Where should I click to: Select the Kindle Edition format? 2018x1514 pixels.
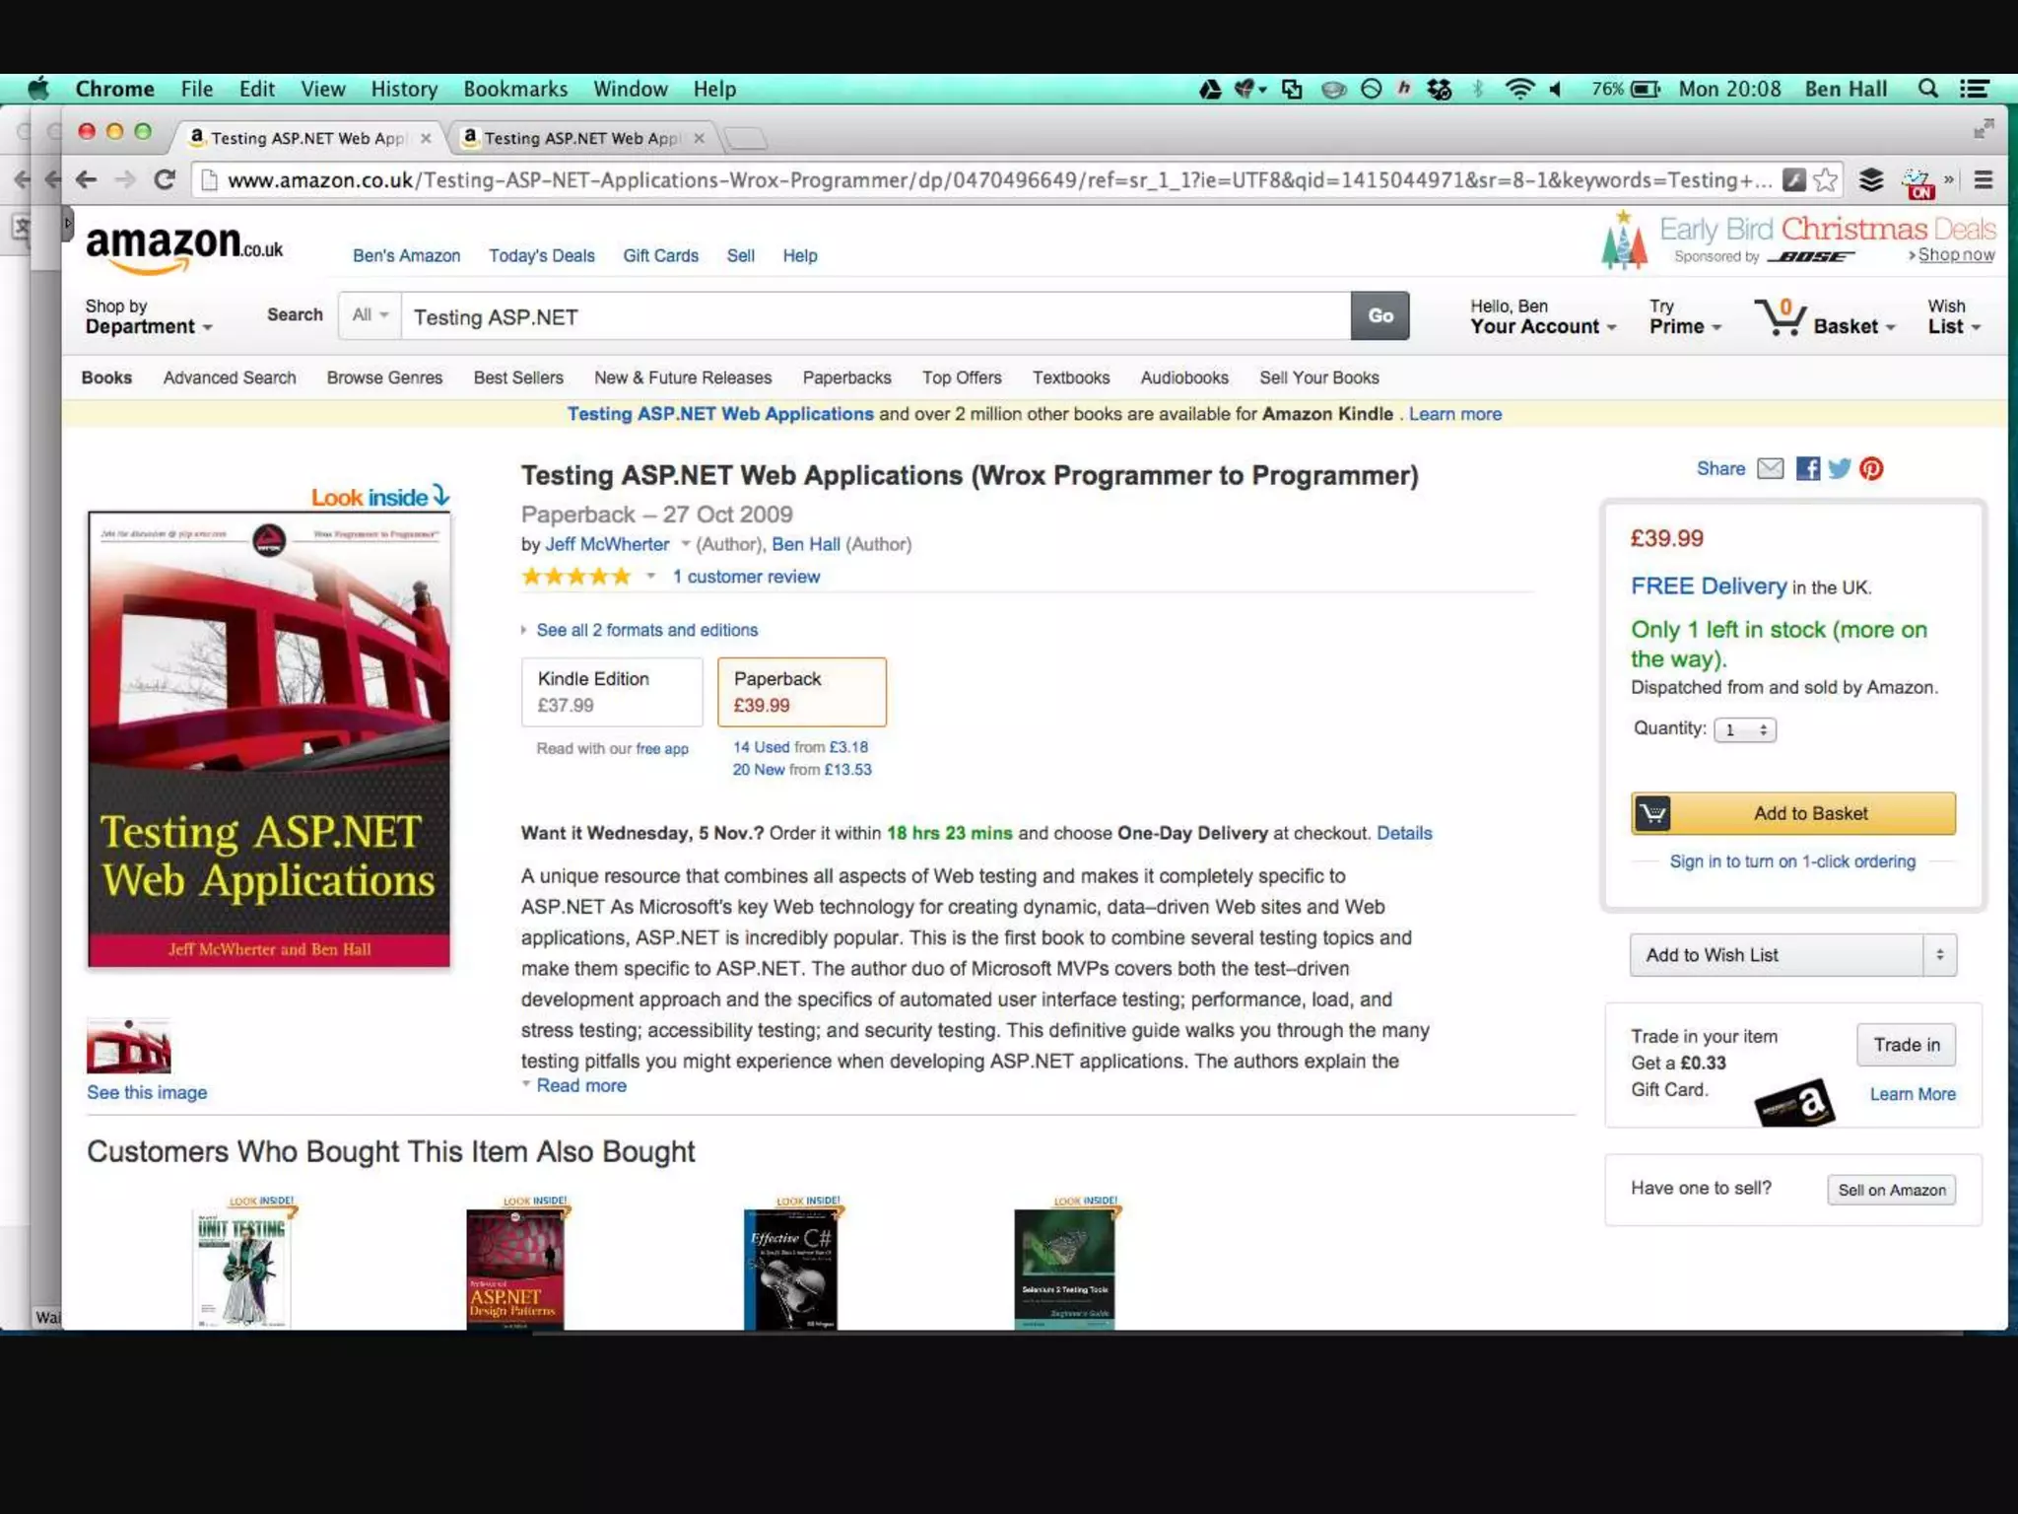(x=611, y=691)
